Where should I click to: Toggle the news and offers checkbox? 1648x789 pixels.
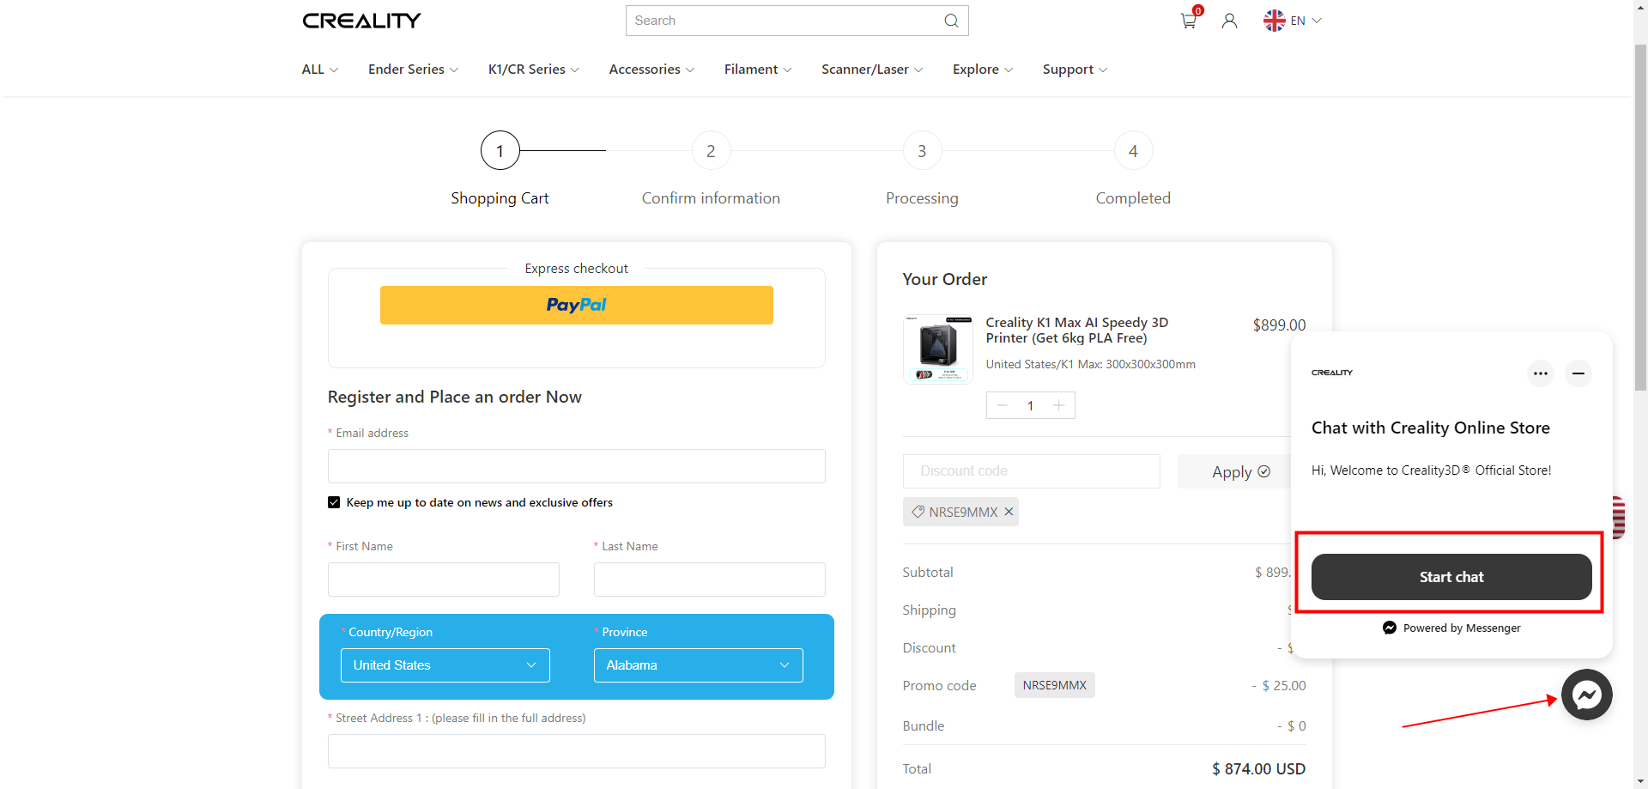click(334, 502)
